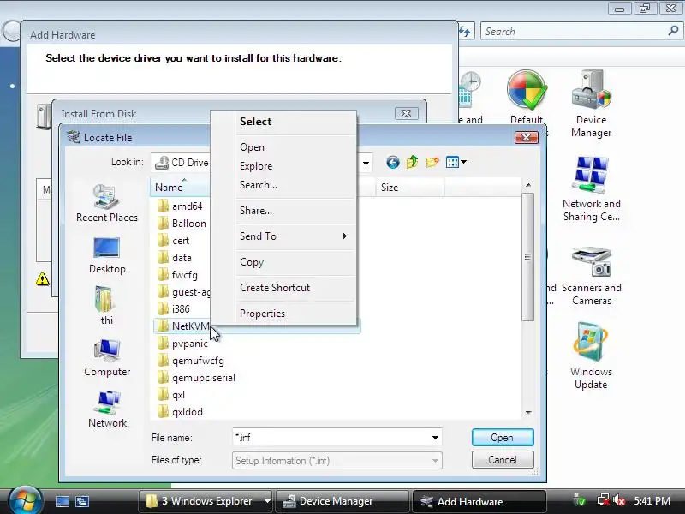Image resolution: width=685 pixels, height=514 pixels.
Task: Click the Windows Start orb
Action: 25,500
